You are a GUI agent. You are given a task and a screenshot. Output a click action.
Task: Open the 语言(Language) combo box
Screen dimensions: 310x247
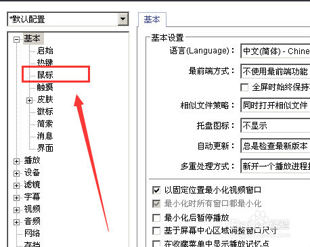(275, 51)
